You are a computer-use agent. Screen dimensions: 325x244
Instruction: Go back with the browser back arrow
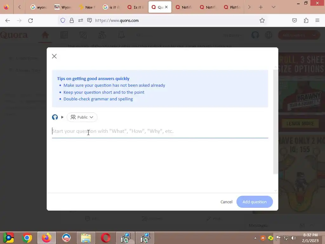8,21
